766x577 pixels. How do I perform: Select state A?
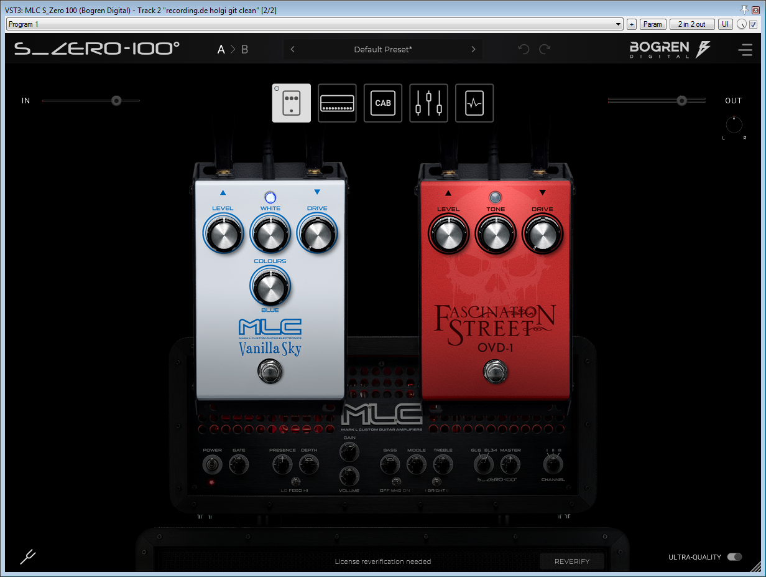[221, 49]
